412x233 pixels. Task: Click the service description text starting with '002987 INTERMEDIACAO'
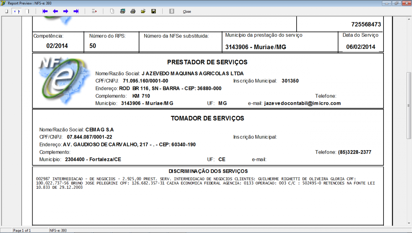(x=205, y=183)
